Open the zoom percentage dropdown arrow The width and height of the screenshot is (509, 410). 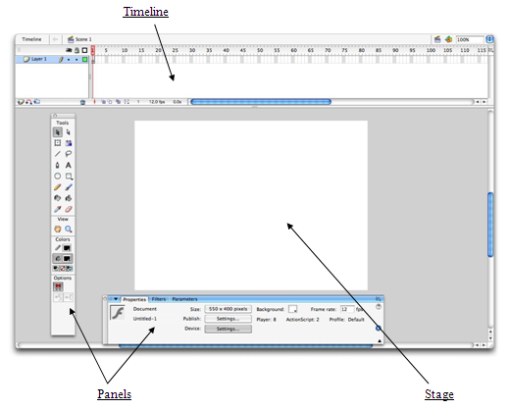click(x=489, y=39)
